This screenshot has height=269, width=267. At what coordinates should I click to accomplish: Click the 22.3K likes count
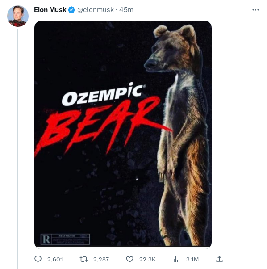click(147, 259)
